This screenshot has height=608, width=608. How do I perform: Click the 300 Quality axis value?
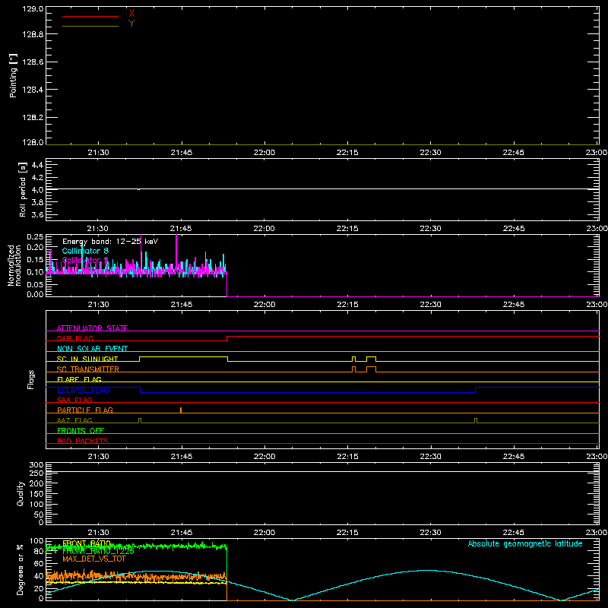point(36,465)
